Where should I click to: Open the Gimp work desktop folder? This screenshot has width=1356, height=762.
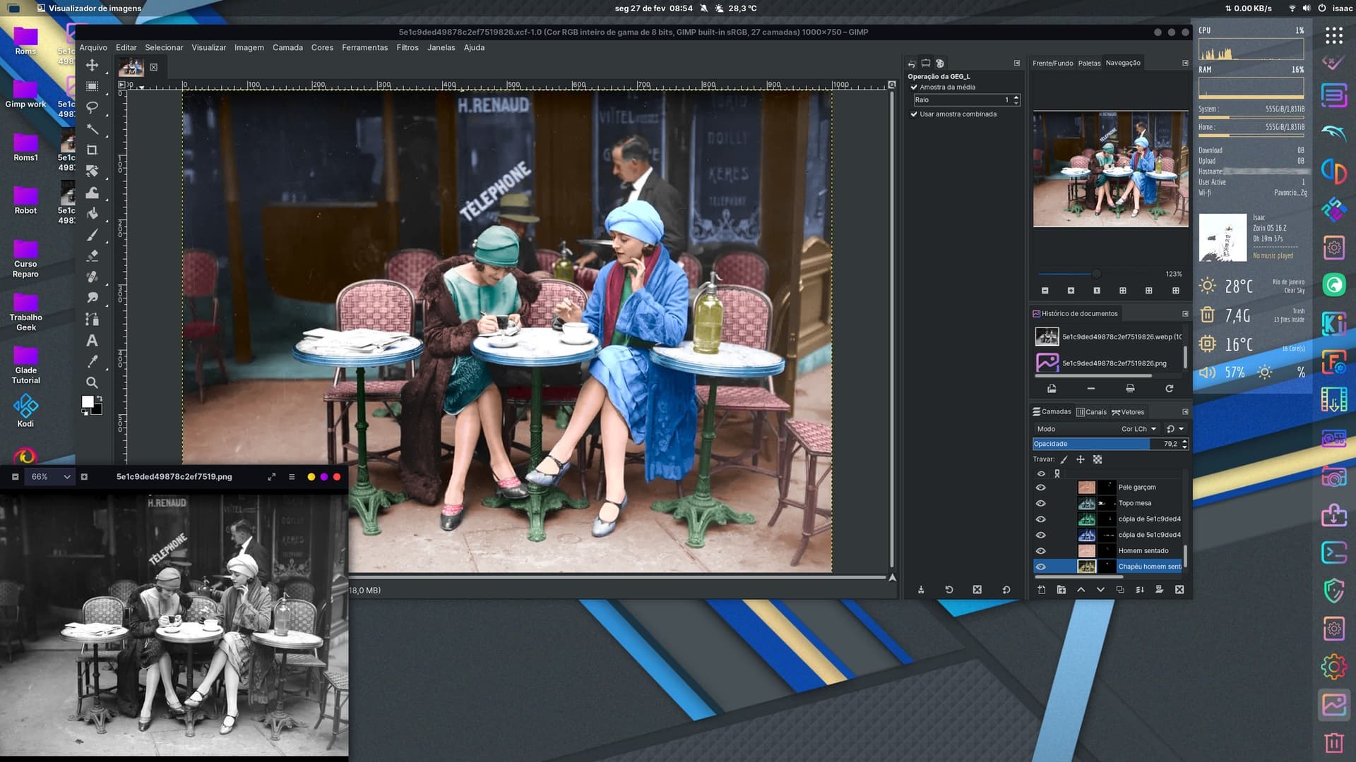[x=25, y=95]
